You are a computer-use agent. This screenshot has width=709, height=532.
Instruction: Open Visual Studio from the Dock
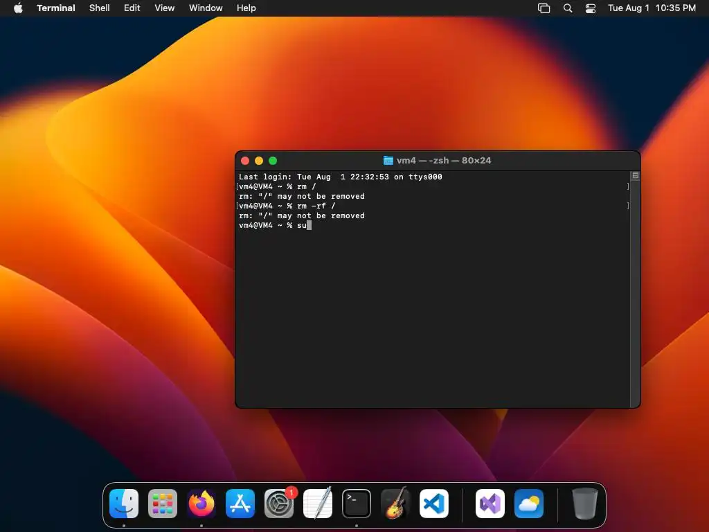pos(490,504)
